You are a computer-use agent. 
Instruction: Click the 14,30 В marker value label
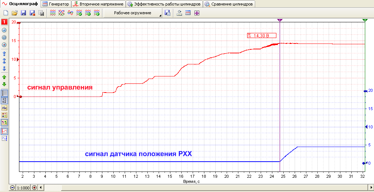tap(262, 36)
